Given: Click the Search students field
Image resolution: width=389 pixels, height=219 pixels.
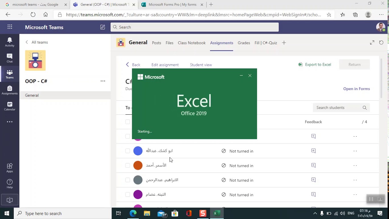Looking at the screenshot, I should point(341,108).
